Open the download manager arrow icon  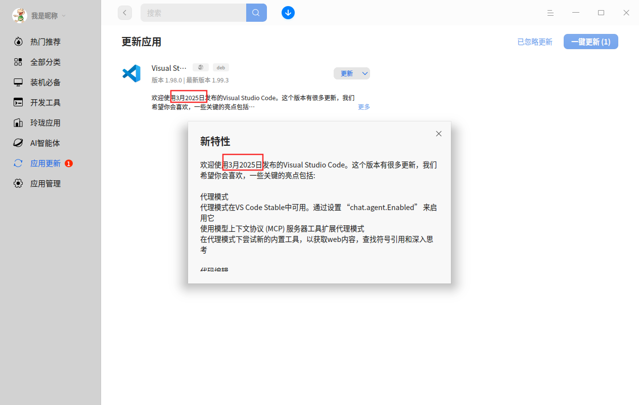(288, 13)
